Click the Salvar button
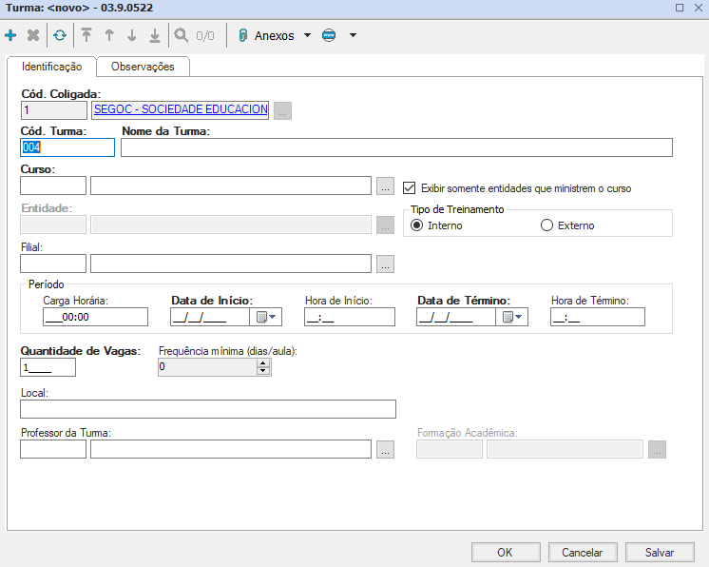This screenshot has width=709, height=567. pyautogui.click(x=659, y=552)
